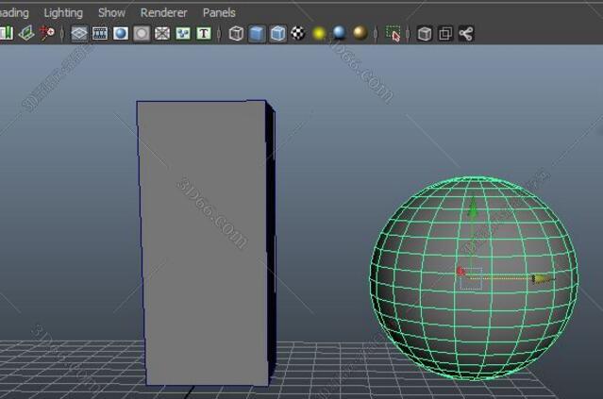This screenshot has width=603, height=399.
Task: Toggle the X-ray joints icon
Action: pos(466,34)
